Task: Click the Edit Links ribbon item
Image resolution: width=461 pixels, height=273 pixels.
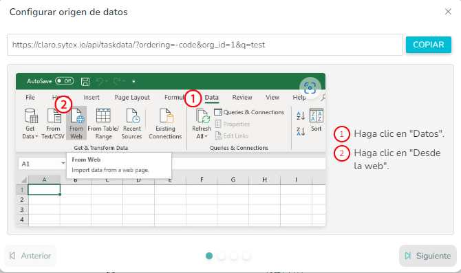Action: [232, 135]
